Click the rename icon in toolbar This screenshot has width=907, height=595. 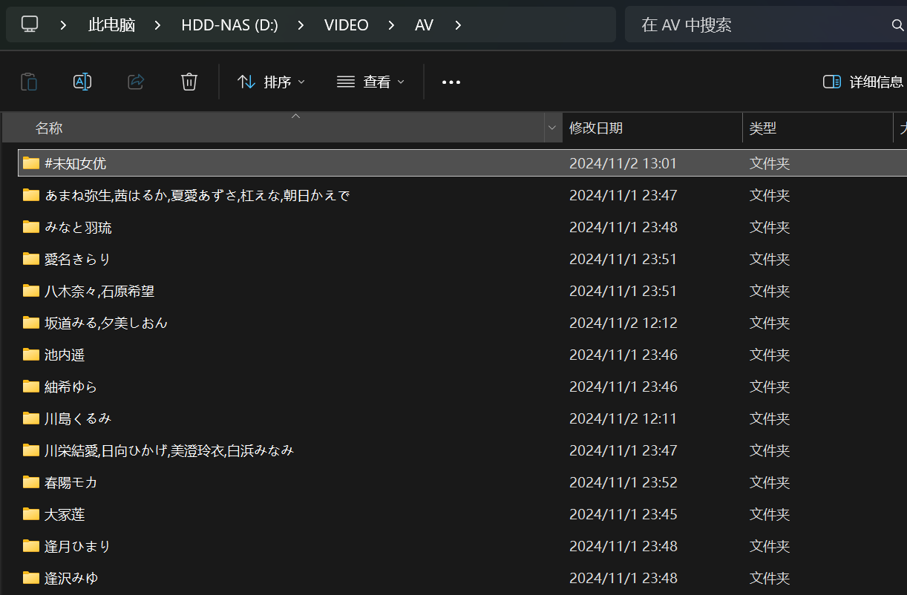click(82, 82)
